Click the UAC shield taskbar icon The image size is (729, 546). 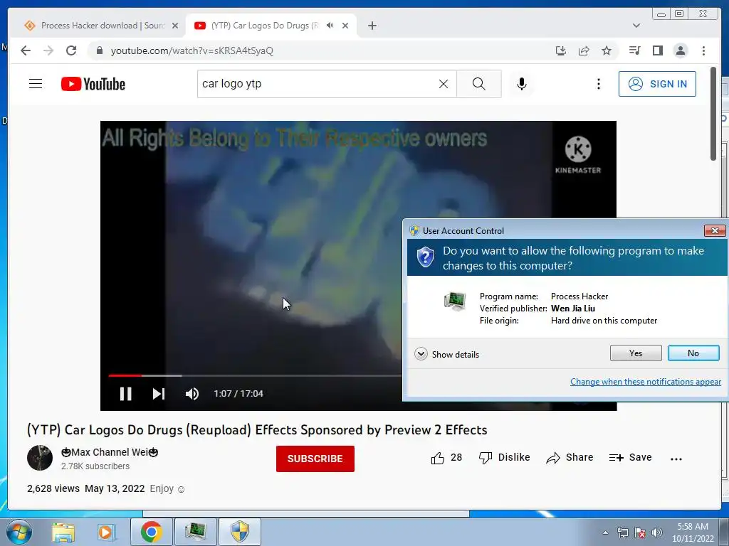(240, 532)
